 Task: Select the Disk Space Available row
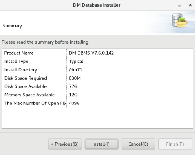[97, 86]
